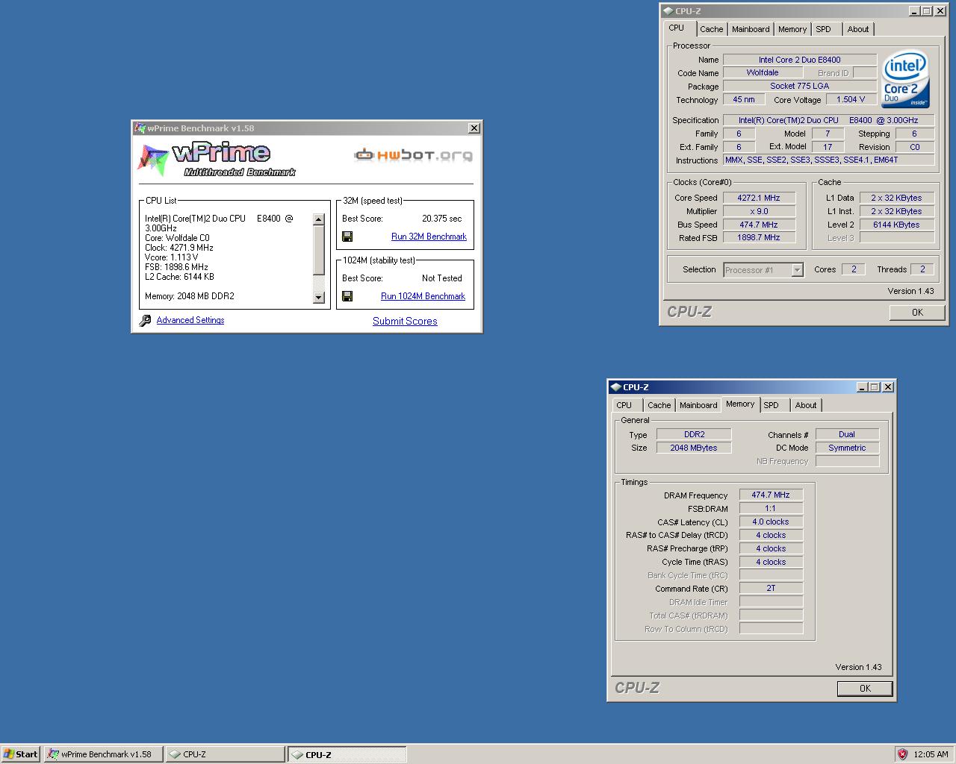
Task: Switch to Mainboard tab in upper CPU-Z window
Action: [x=751, y=29]
